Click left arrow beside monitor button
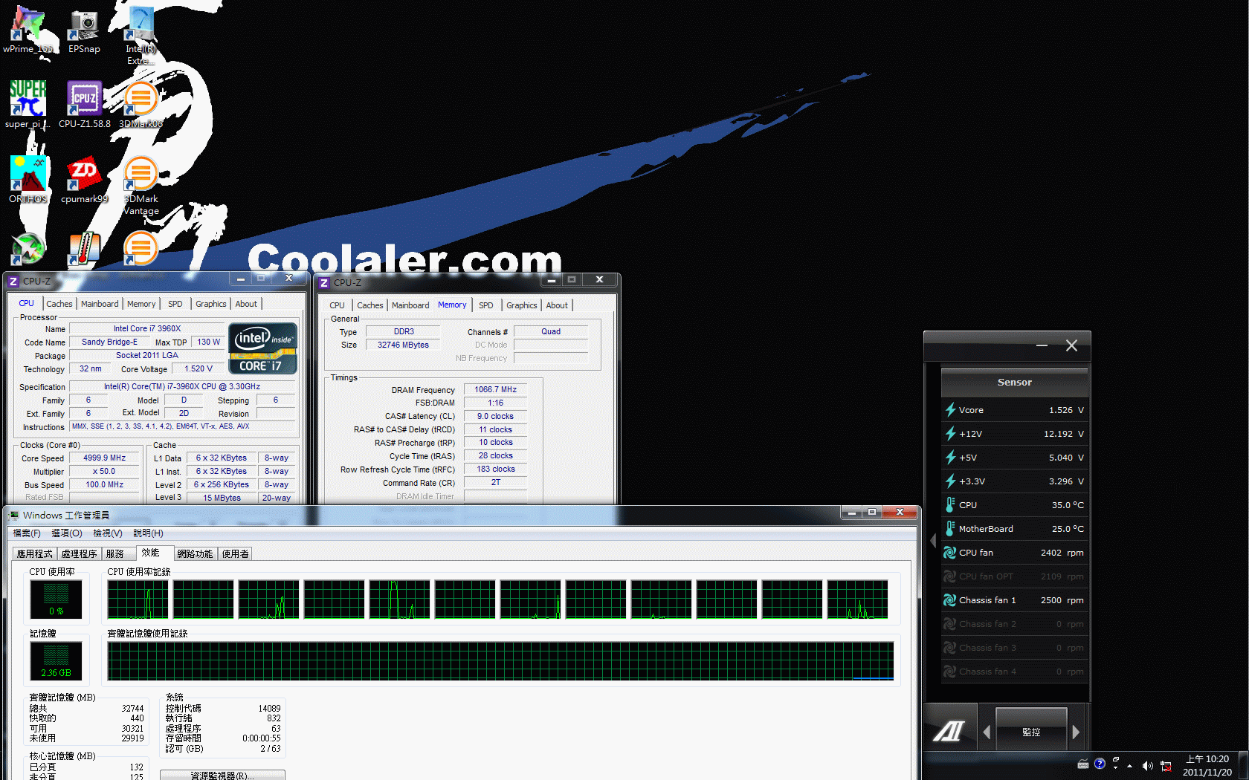This screenshot has height=780, width=1249. (x=987, y=732)
